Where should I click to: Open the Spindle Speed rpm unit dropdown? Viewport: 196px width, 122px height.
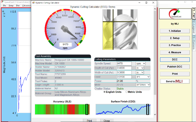(141, 64)
